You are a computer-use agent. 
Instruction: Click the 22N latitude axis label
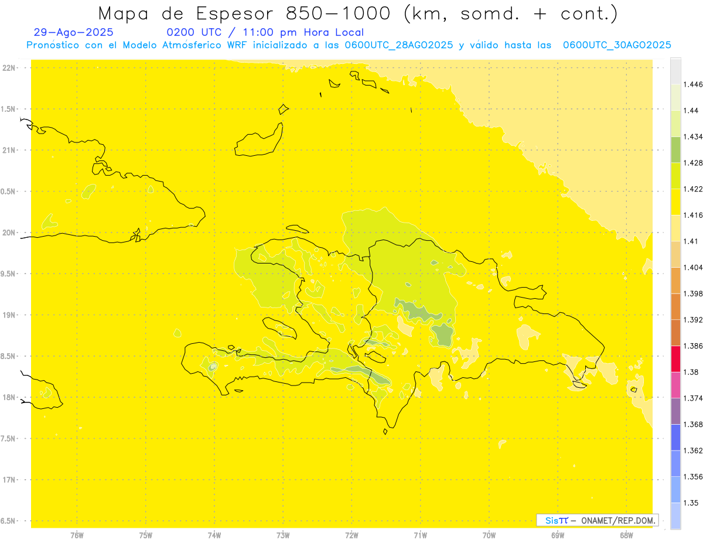coord(9,67)
